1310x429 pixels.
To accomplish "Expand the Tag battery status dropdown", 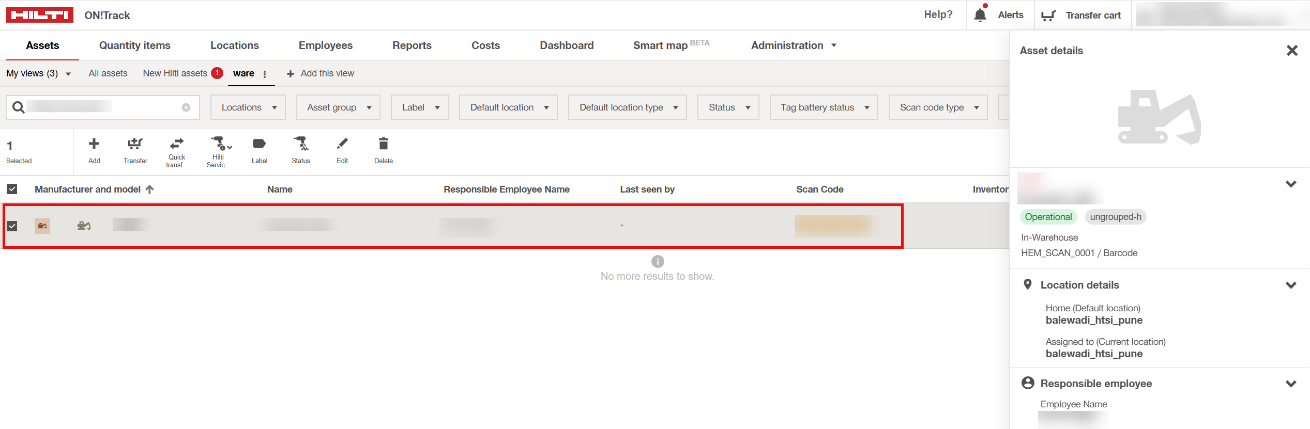I will [x=824, y=107].
